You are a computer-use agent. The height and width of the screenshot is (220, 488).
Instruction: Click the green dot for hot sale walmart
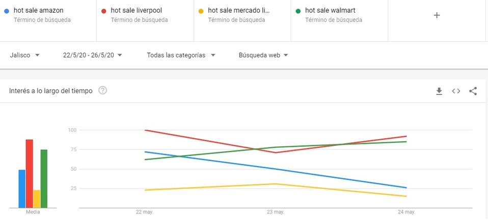pos(298,11)
